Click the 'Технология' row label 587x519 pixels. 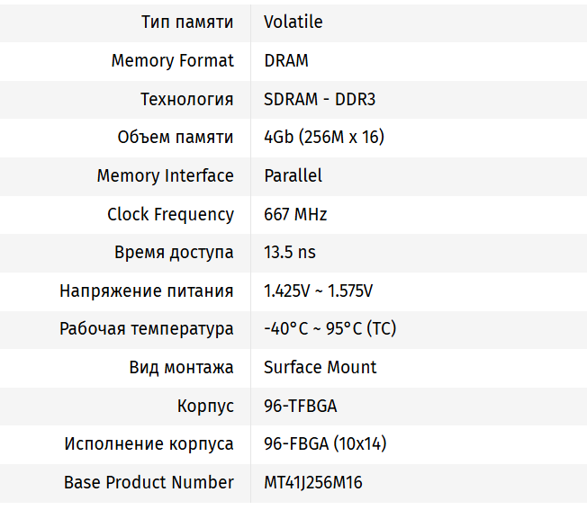(187, 99)
